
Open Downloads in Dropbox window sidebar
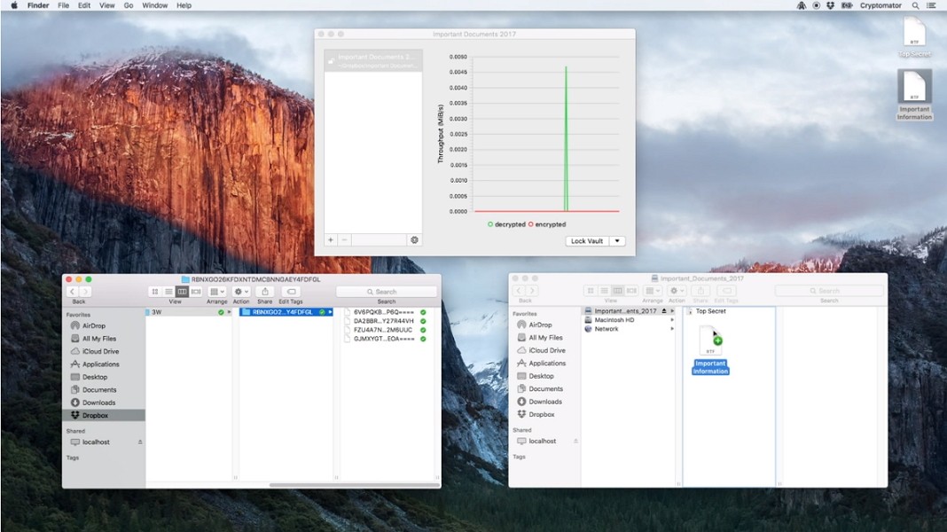point(98,403)
